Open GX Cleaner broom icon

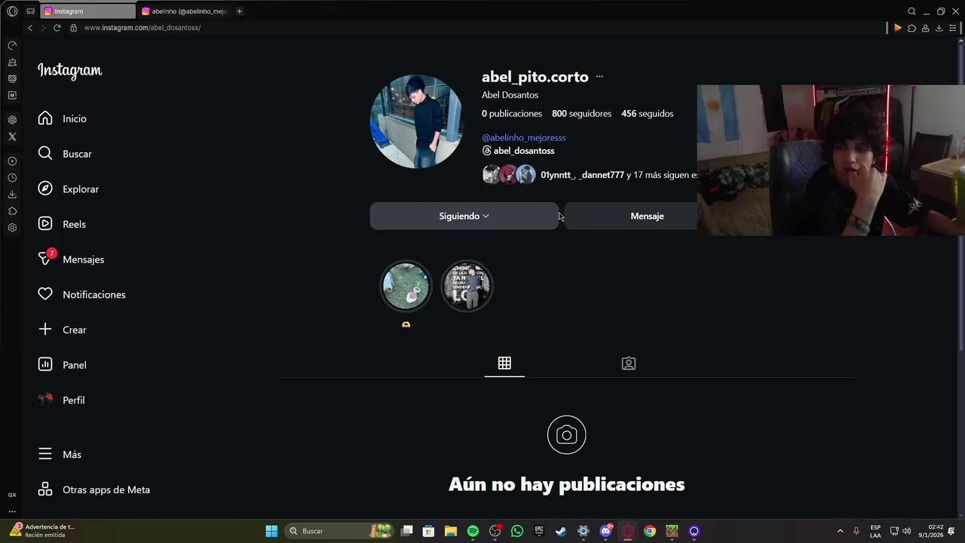click(x=12, y=62)
